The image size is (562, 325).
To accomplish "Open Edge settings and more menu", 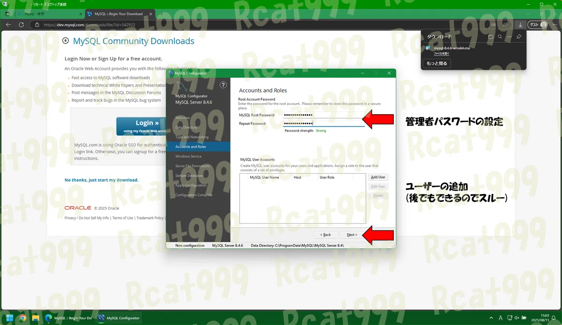I will pyautogui.click(x=555, y=25).
